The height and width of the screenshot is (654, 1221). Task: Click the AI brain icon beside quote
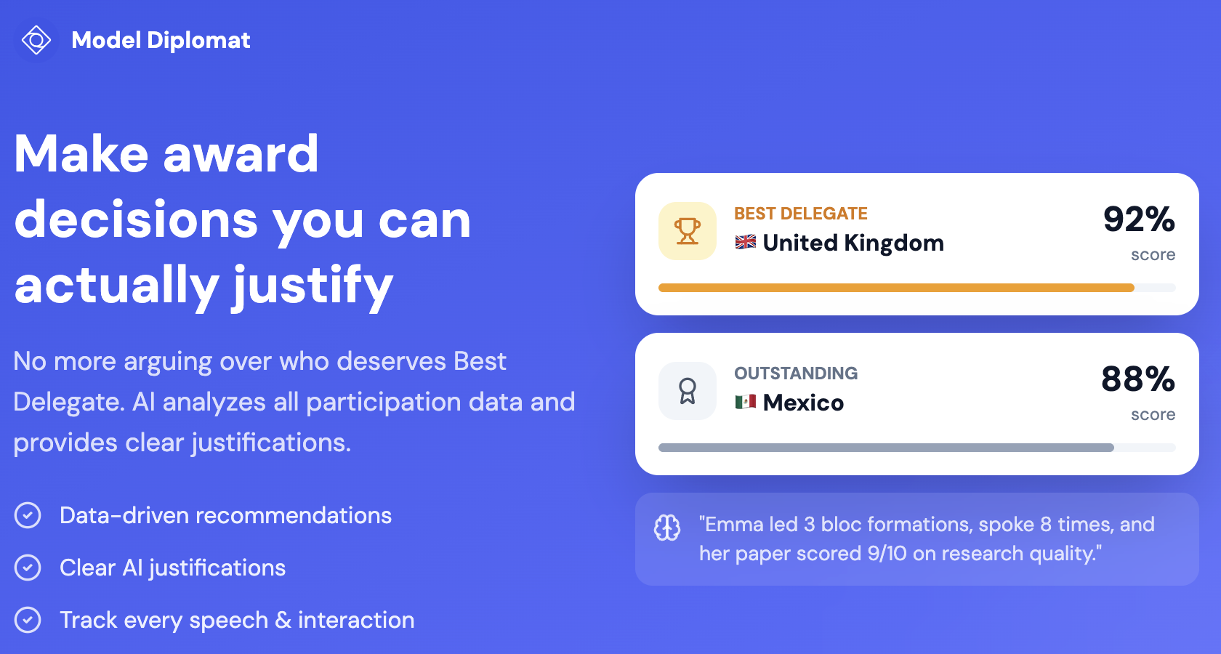point(667,528)
